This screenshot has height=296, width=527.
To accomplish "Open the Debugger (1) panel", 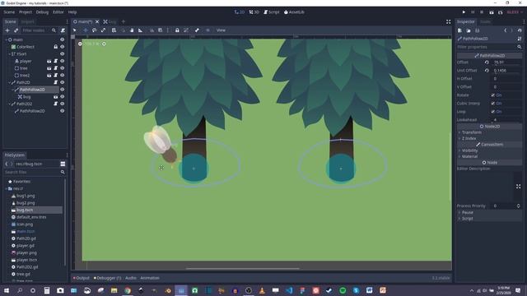I will click(x=108, y=278).
